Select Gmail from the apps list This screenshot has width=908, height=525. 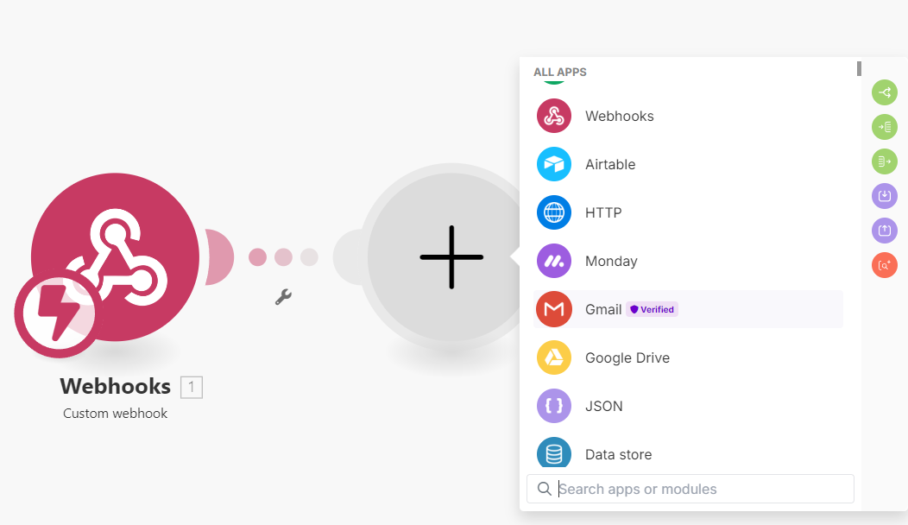tap(688, 309)
